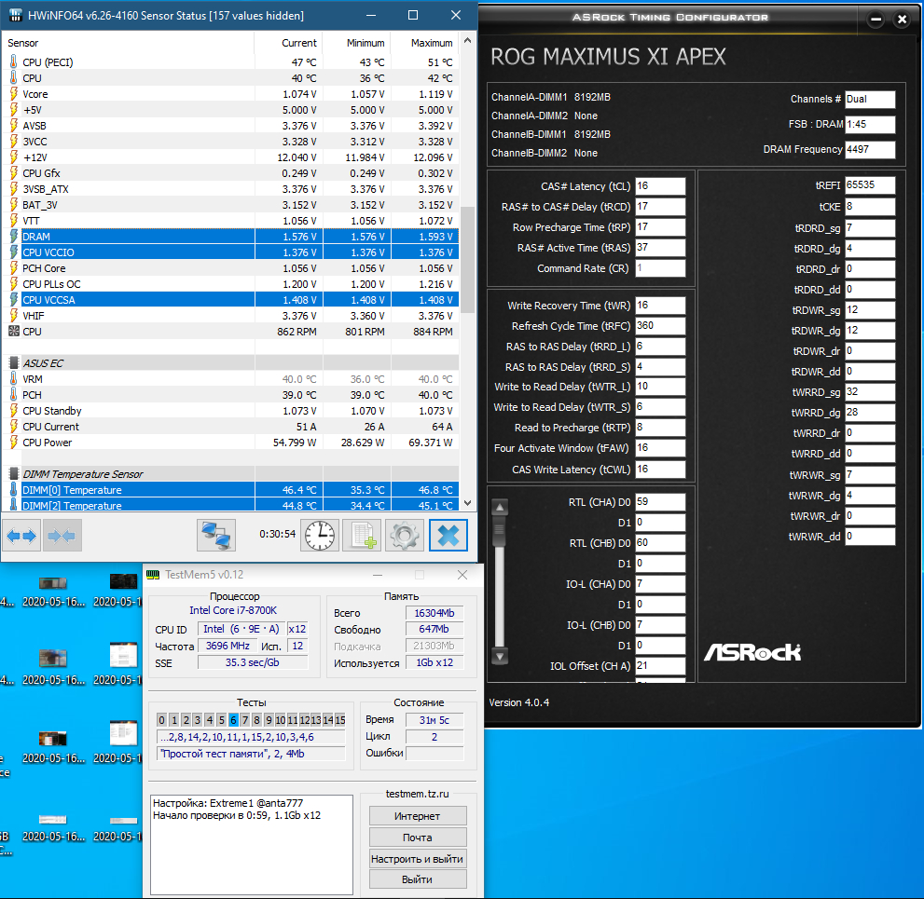This screenshot has height=899, width=924.
Task: Open HWiNFO remote network monitors icon
Action: 216,536
